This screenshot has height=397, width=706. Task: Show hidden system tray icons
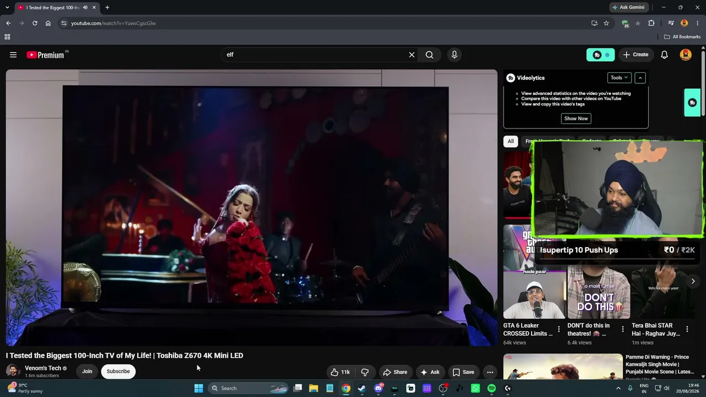click(x=618, y=388)
